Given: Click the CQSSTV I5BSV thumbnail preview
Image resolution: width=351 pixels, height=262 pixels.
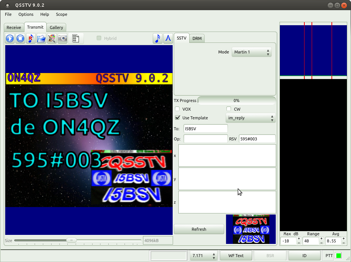Looking at the screenshot, I should (251, 229).
